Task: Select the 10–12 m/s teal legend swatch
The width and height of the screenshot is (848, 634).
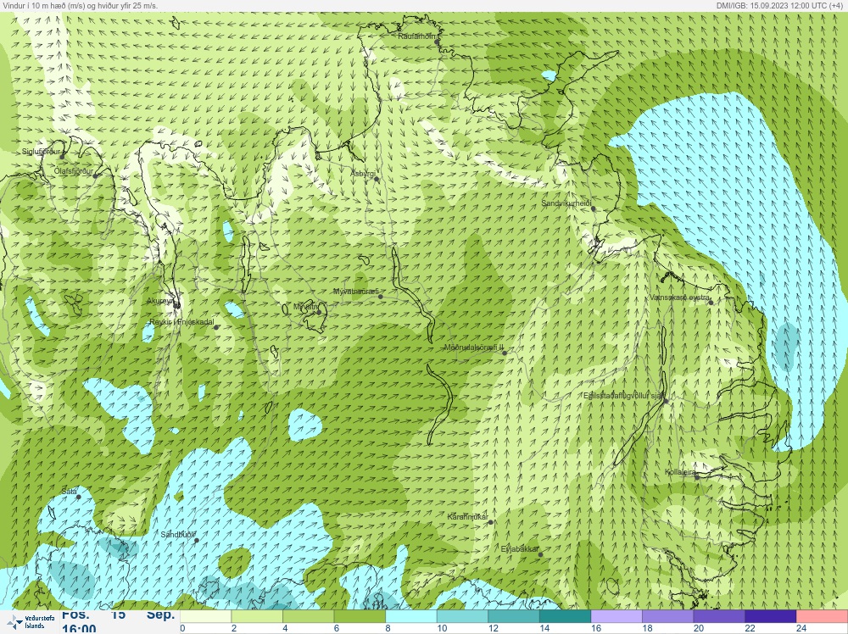Action: (x=462, y=617)
